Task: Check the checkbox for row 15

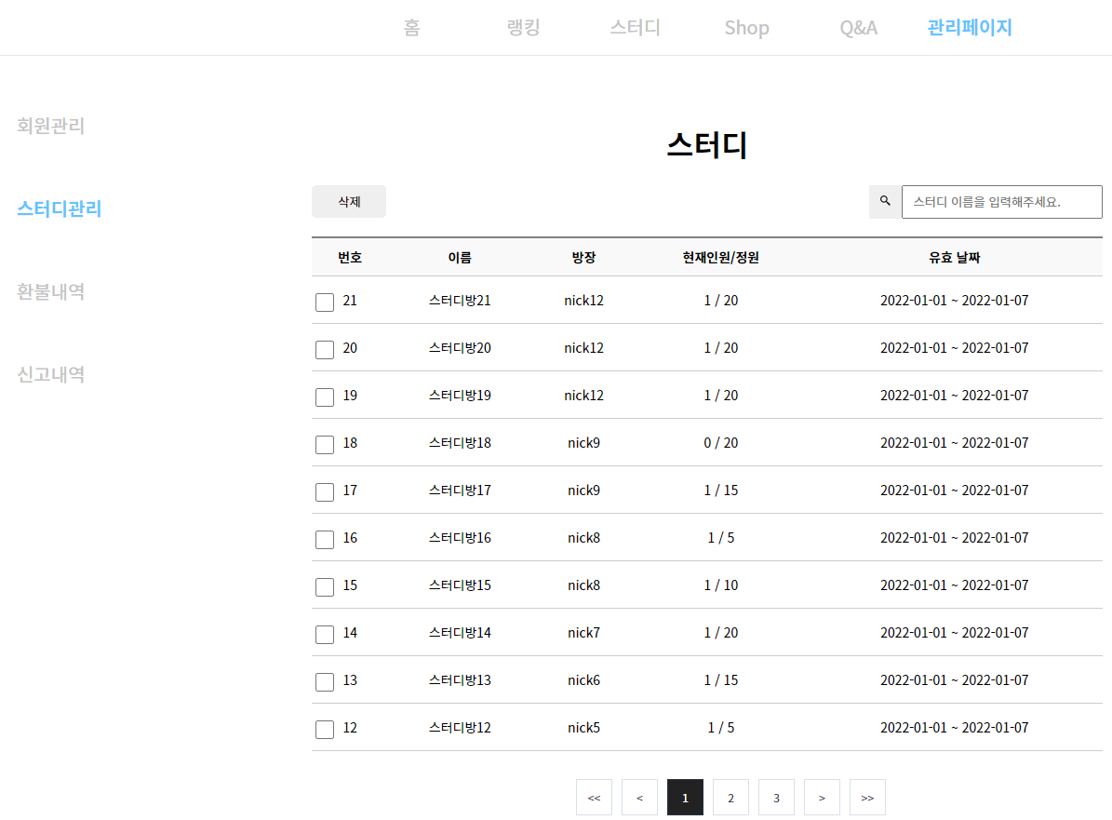Action: pos(324,586)
